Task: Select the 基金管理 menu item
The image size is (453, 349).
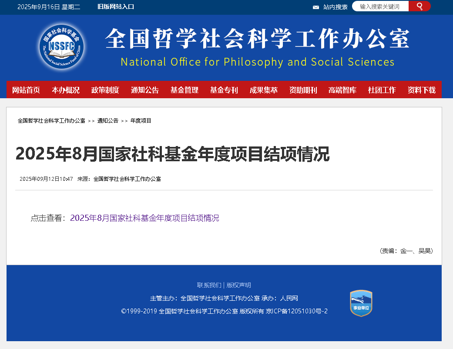Action: 185,90
